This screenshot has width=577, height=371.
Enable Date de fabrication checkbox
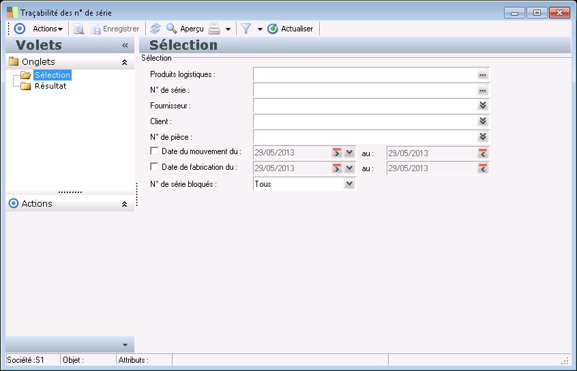click(154, 167)
